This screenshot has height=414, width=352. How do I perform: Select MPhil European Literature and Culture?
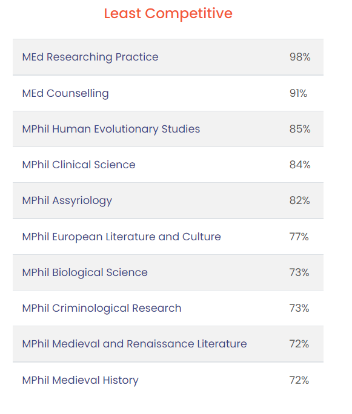[x=122, y=237]
